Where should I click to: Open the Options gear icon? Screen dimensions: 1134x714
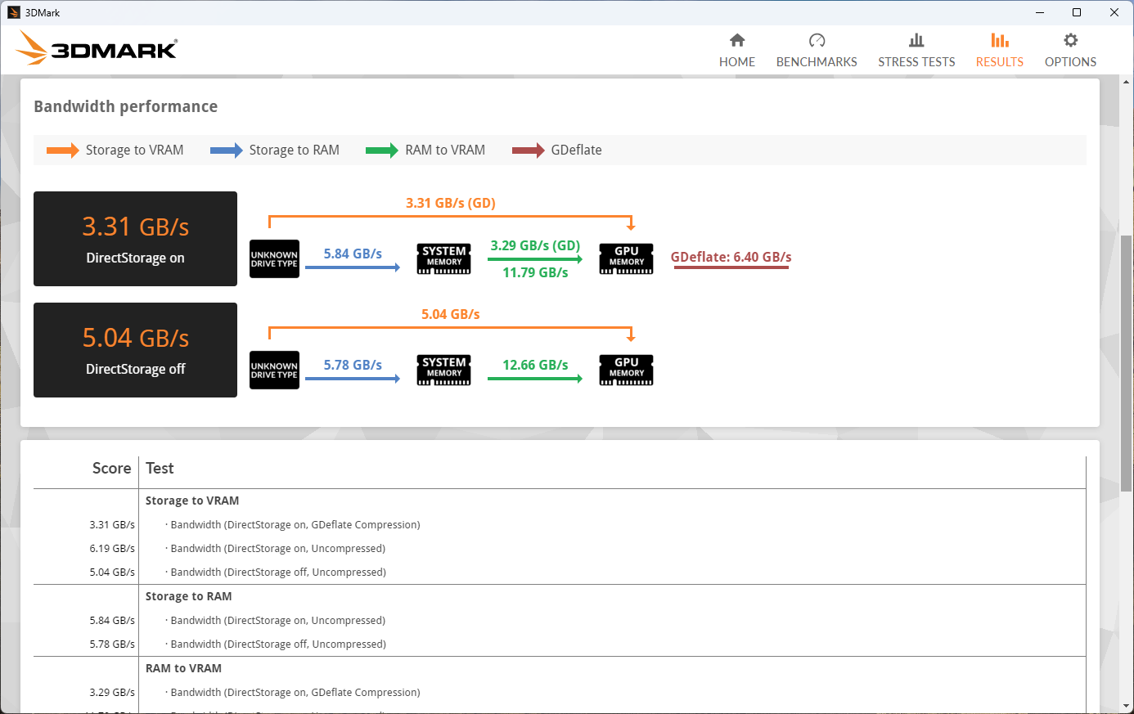click(x=1069, y=41)
